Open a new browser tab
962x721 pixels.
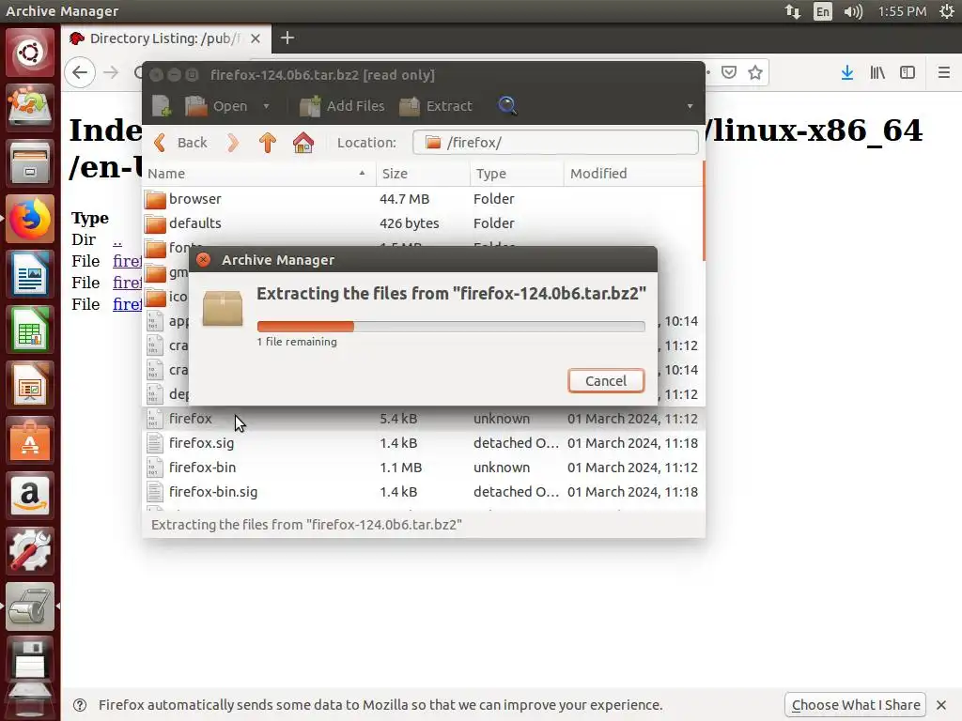tap(287, 38)
